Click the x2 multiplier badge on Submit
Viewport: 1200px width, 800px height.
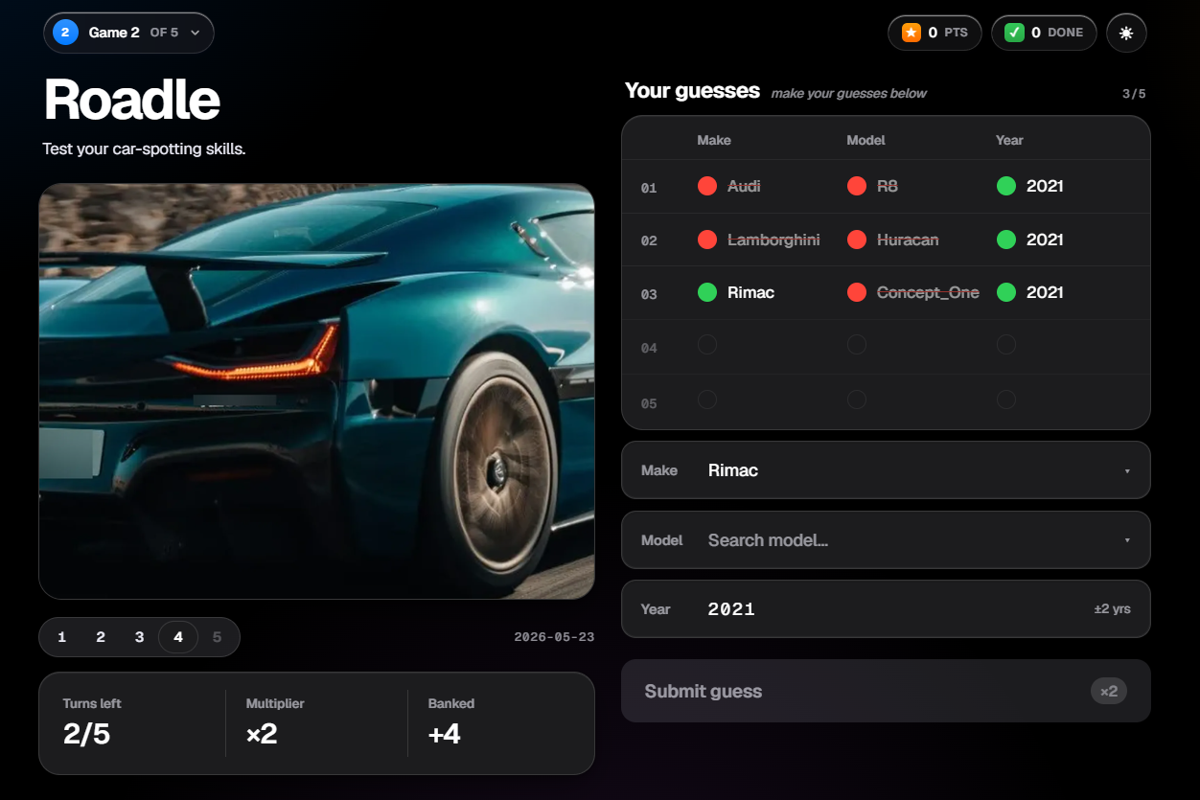click(x=1108, y=691)
